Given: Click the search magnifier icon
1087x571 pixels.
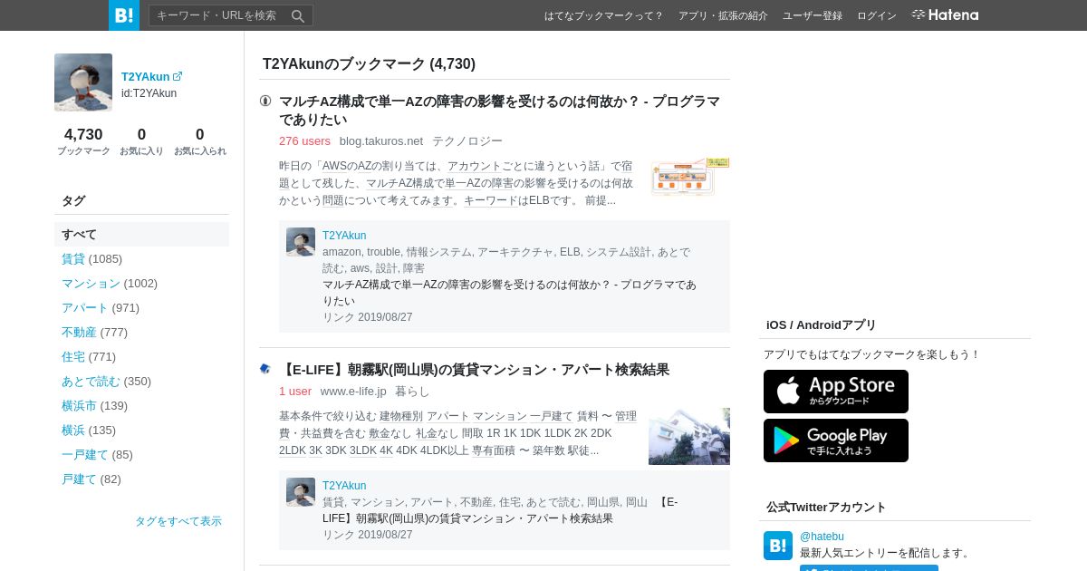Looking at the screenshot, I should coord(298,15).
